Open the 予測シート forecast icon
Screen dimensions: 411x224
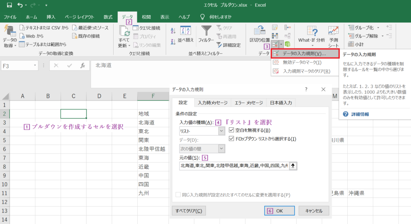334,30
